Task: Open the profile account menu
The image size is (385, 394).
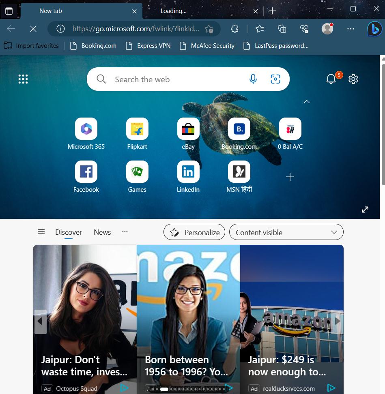Action: (x=327, y=29)
